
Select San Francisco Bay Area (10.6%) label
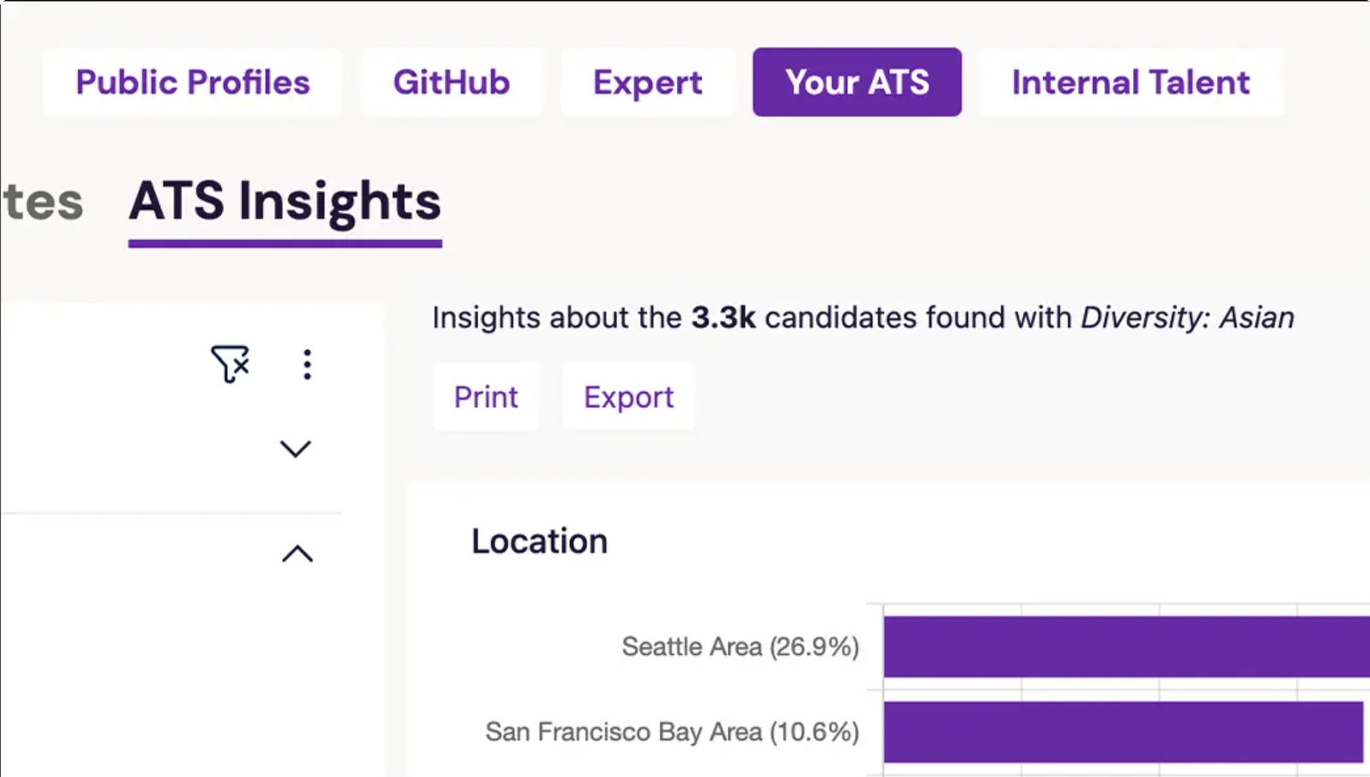pyautogui.click(x=672, y=732)
